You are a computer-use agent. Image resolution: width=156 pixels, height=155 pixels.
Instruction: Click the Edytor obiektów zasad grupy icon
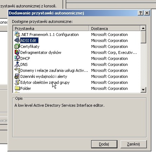point(17,82)
